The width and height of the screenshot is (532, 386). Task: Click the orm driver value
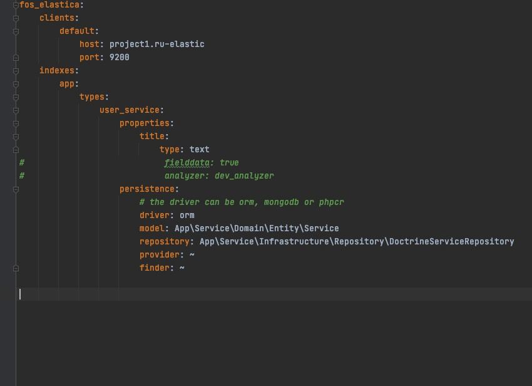pos(187,216)
